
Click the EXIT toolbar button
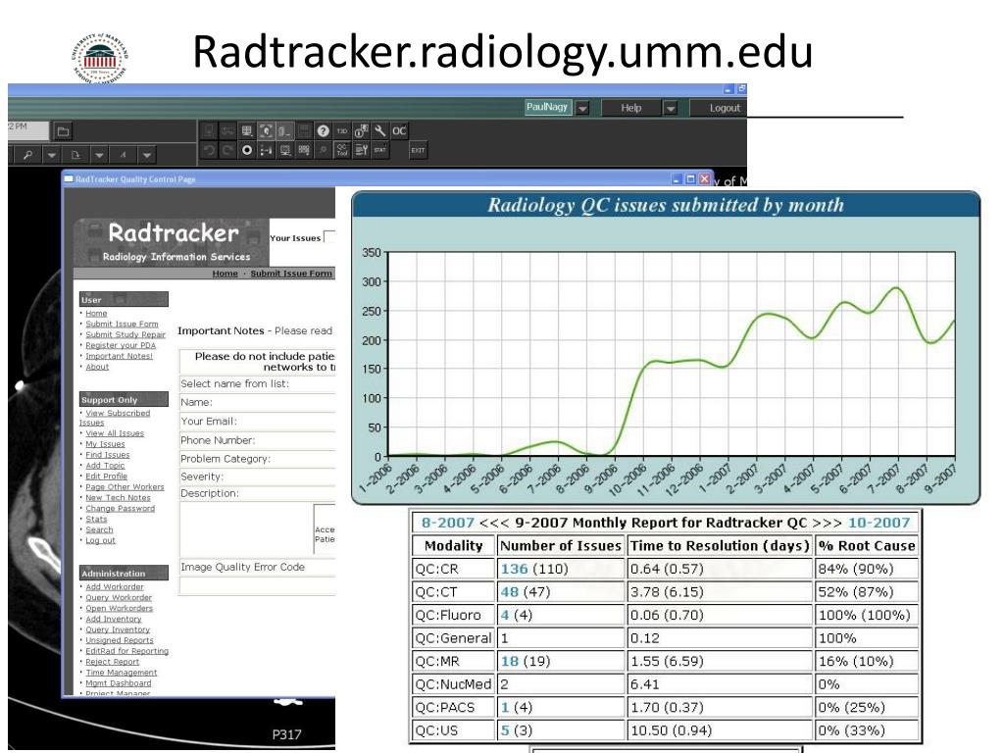click(x=418, y=150)
